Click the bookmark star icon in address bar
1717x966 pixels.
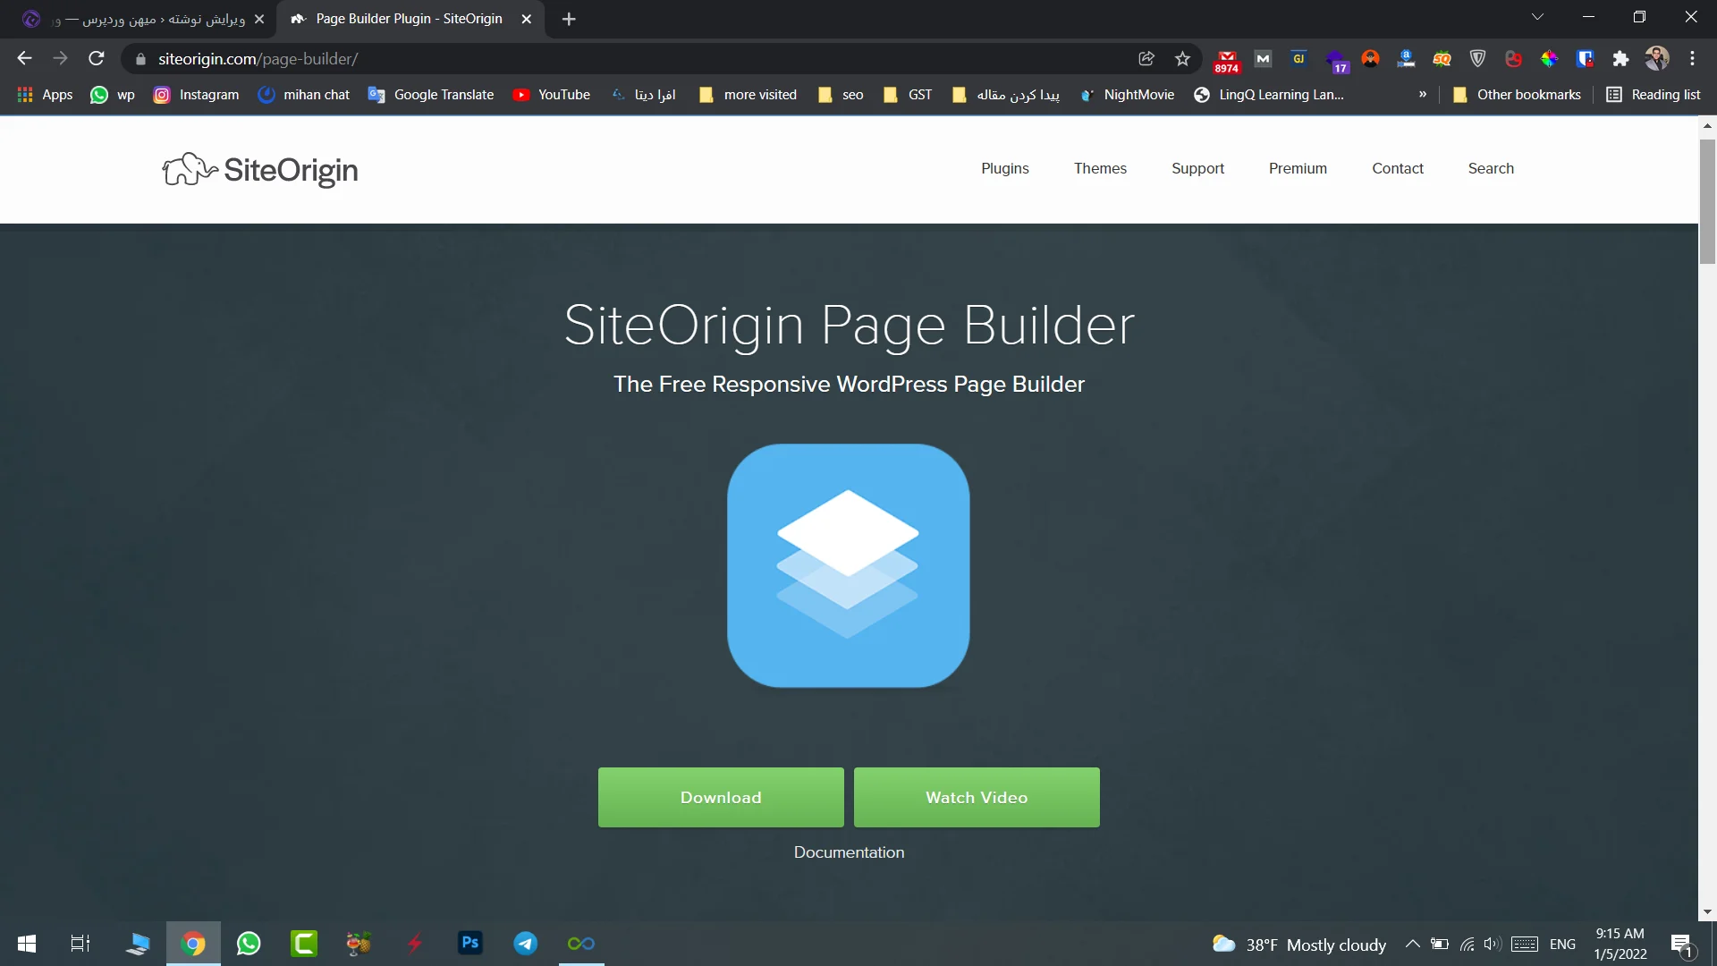[1181, 59]
